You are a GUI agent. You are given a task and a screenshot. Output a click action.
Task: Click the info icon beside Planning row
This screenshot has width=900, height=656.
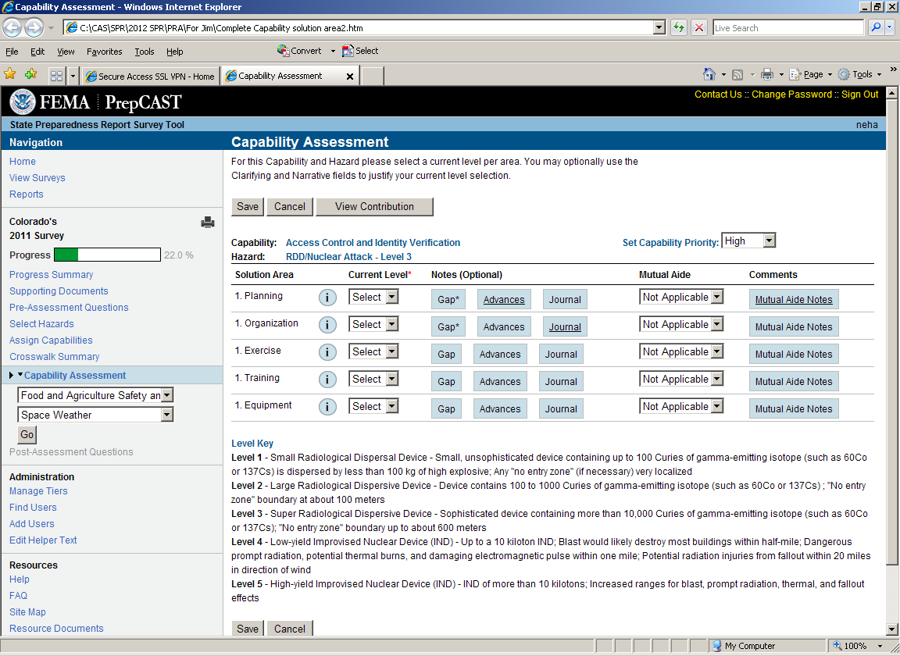[x=327, y=298]
